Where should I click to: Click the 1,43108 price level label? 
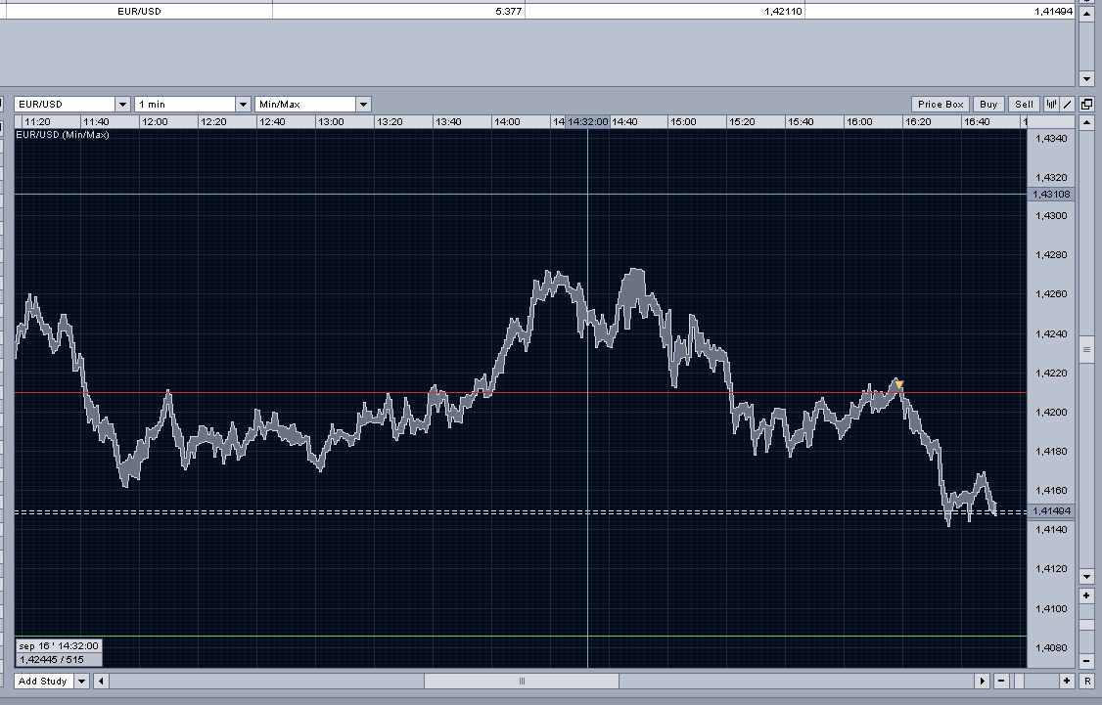[x=1051, y=194]
